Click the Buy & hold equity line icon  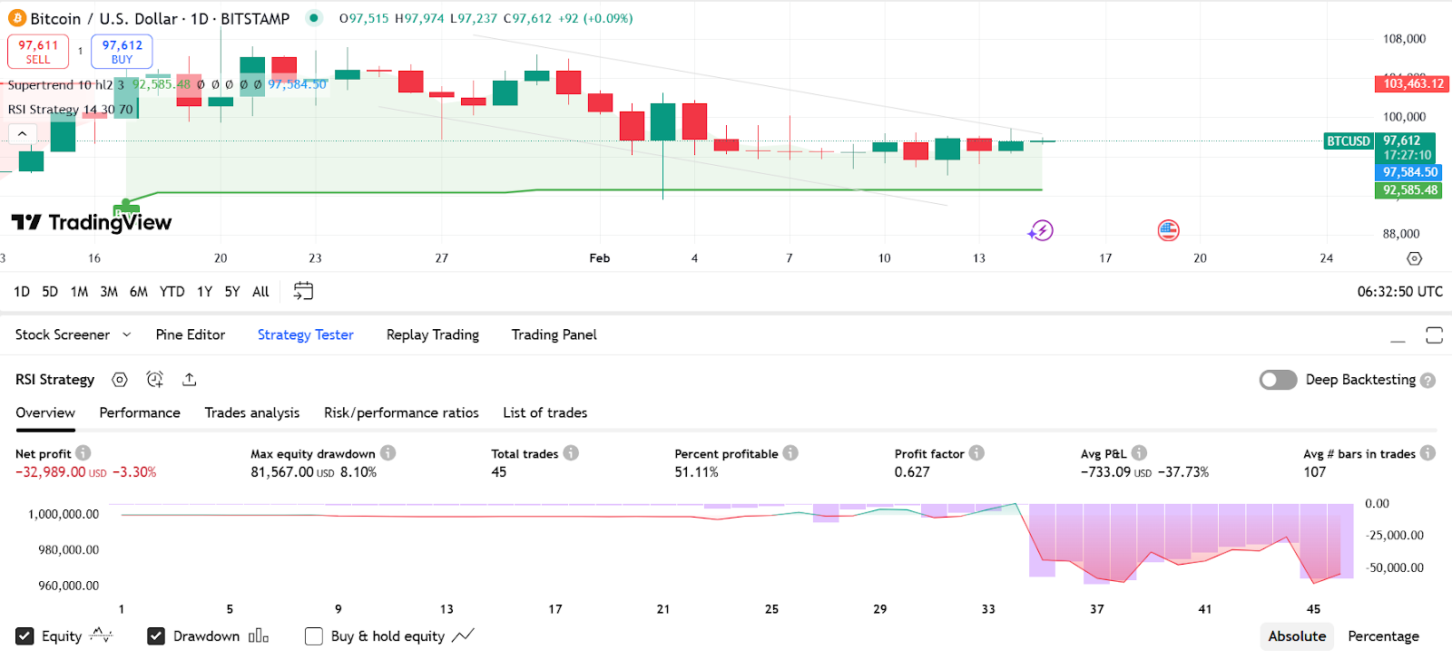(x=463, y=635)
